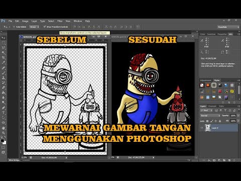Select the Blur tool

pos(3,98)
